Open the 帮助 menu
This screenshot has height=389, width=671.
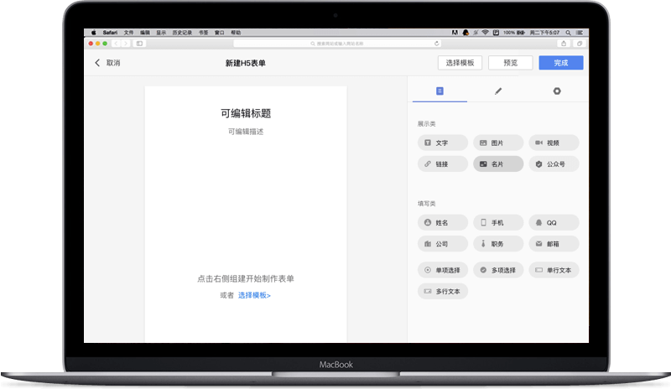(236, 33)
